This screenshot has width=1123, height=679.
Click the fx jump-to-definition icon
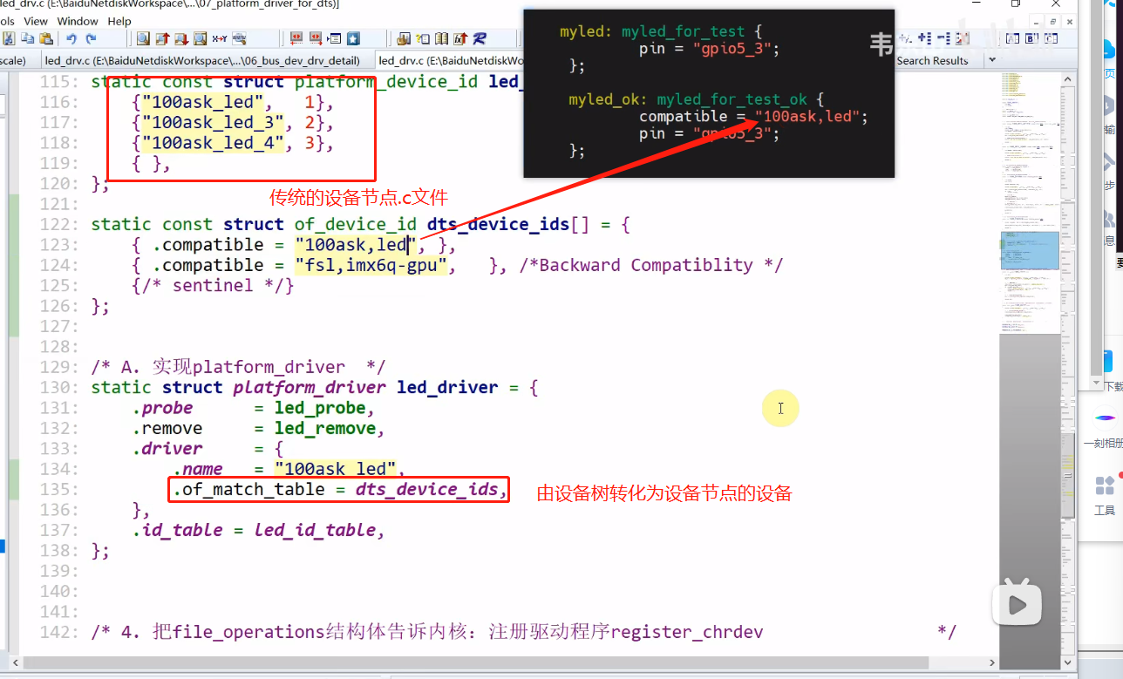pyautogui.click(x=461, y=38)
